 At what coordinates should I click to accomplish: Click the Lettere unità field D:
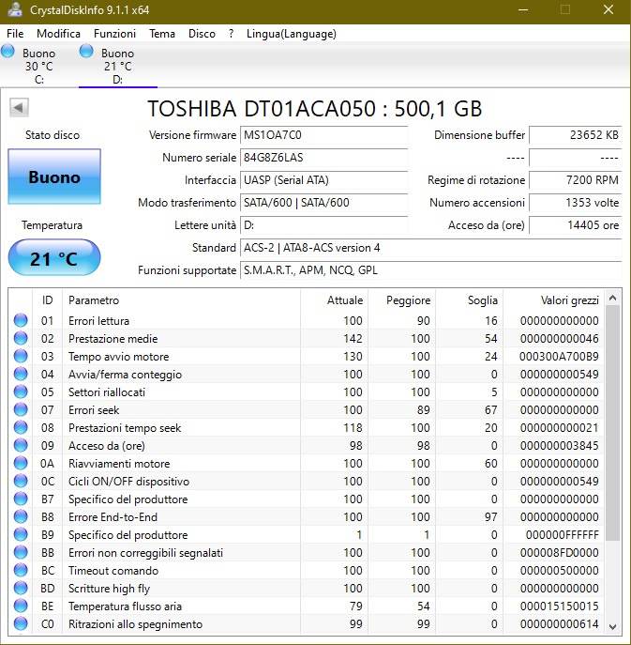point(323,225)
